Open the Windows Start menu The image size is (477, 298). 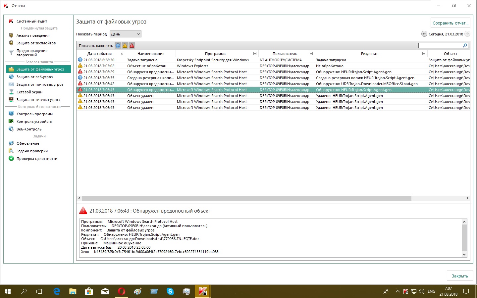pyautogui.click(x=8, y=291)
